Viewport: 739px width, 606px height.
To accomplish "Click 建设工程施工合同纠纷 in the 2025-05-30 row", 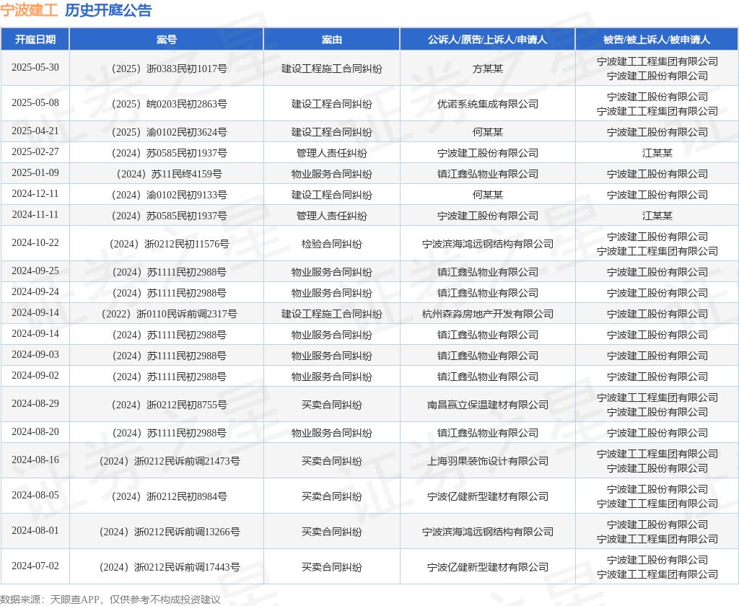I will tap(332, 69).
